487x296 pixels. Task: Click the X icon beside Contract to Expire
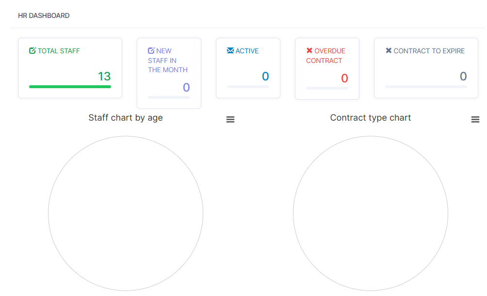tap(389, 51)
